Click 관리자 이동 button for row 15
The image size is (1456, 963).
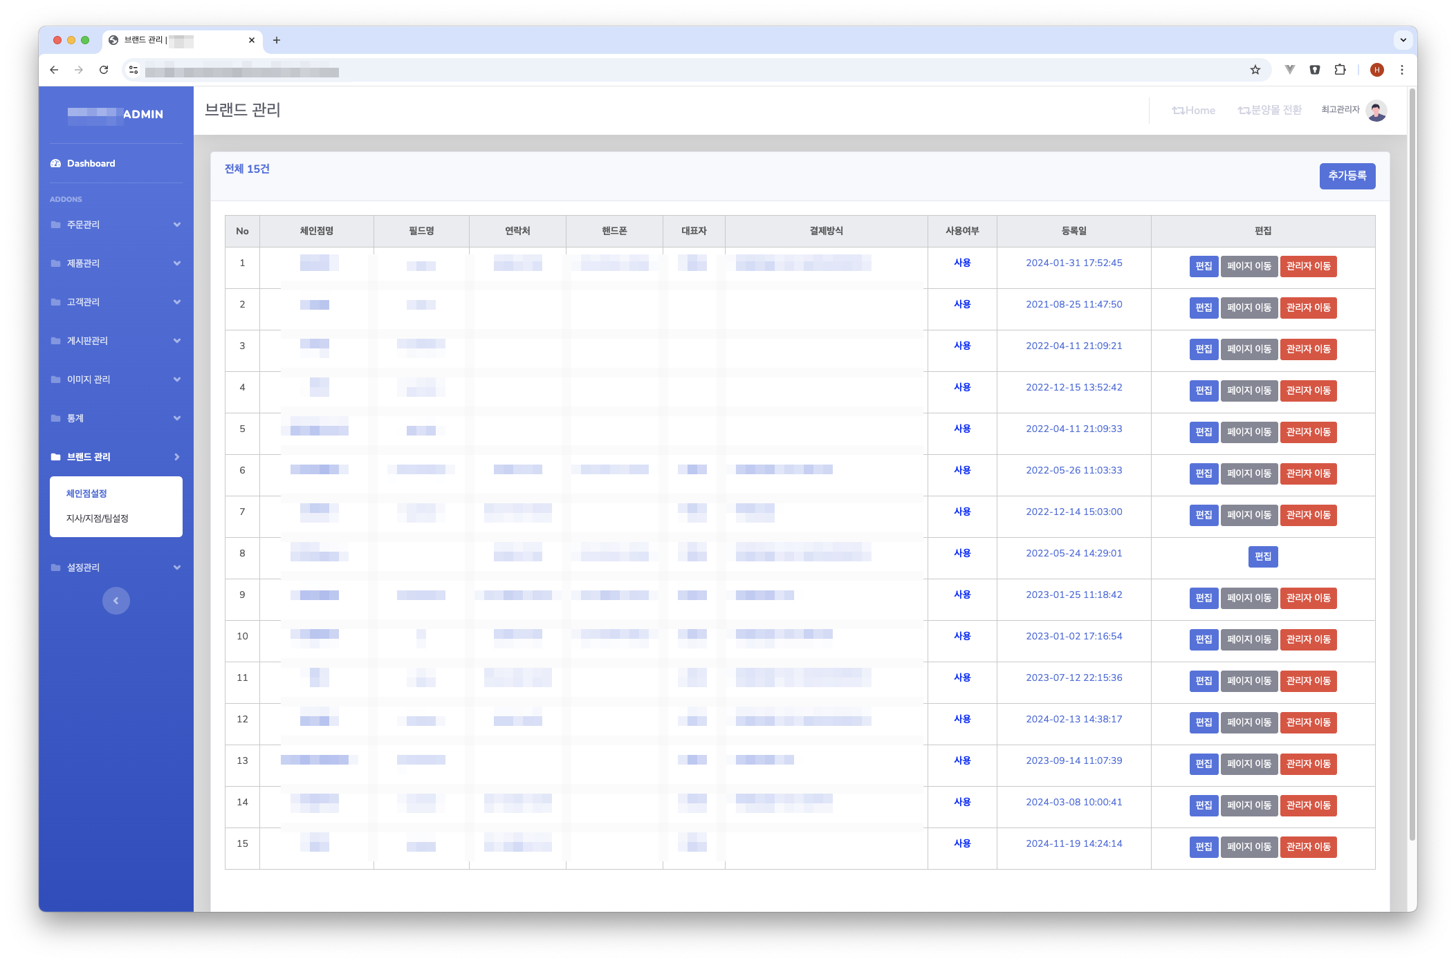tap(1308, 847)
